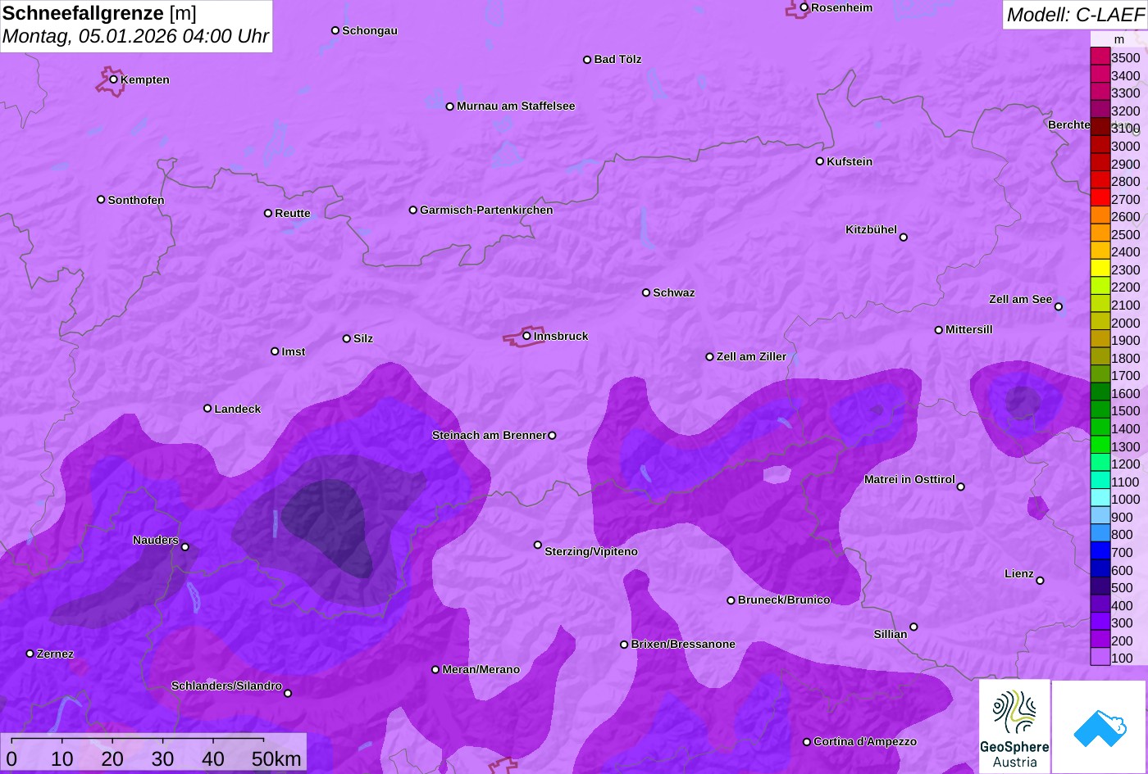Click the Schneefallgrenze [m] title
Image resolution: width=1148 pixels, height=774 pixels.
coord(100,14)
